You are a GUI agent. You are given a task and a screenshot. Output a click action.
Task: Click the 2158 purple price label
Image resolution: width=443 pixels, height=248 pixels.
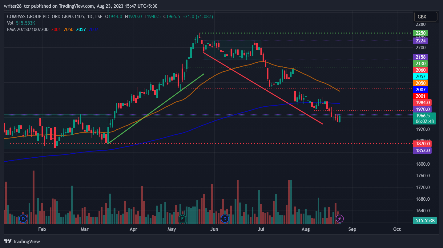420,57
